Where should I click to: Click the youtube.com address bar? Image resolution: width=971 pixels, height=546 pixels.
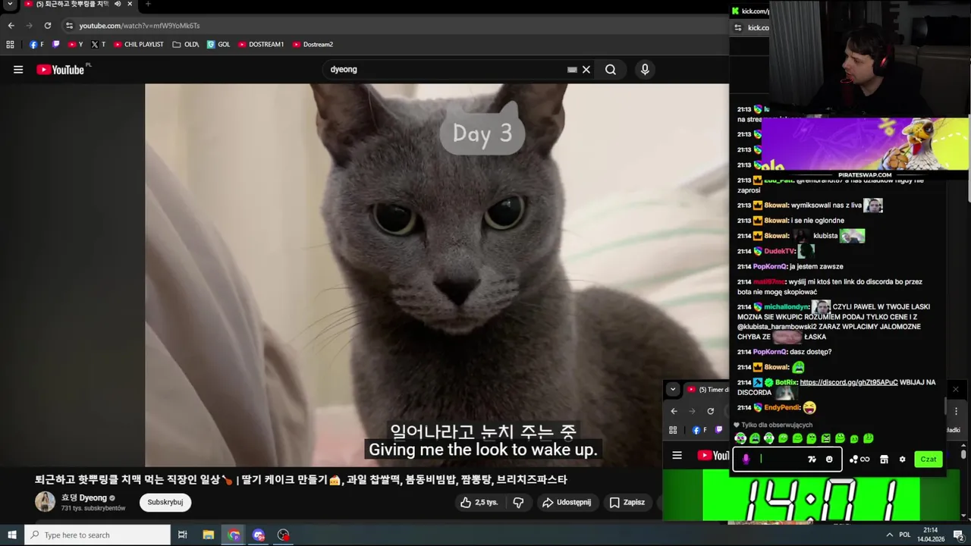click(x=140, y=26)
